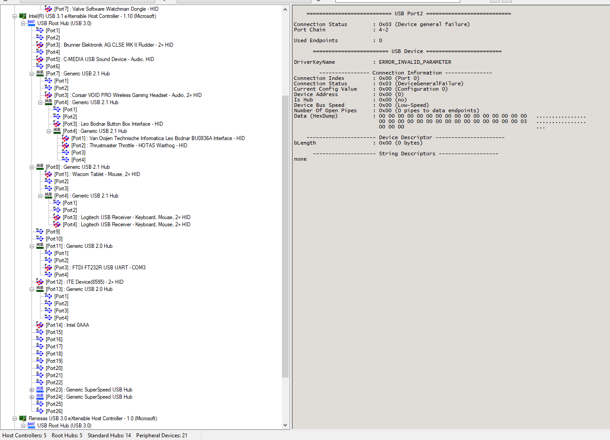
Task: Click the 'Peripheral Devices: 21' status bar entry
Action: (x=162, y=436)
